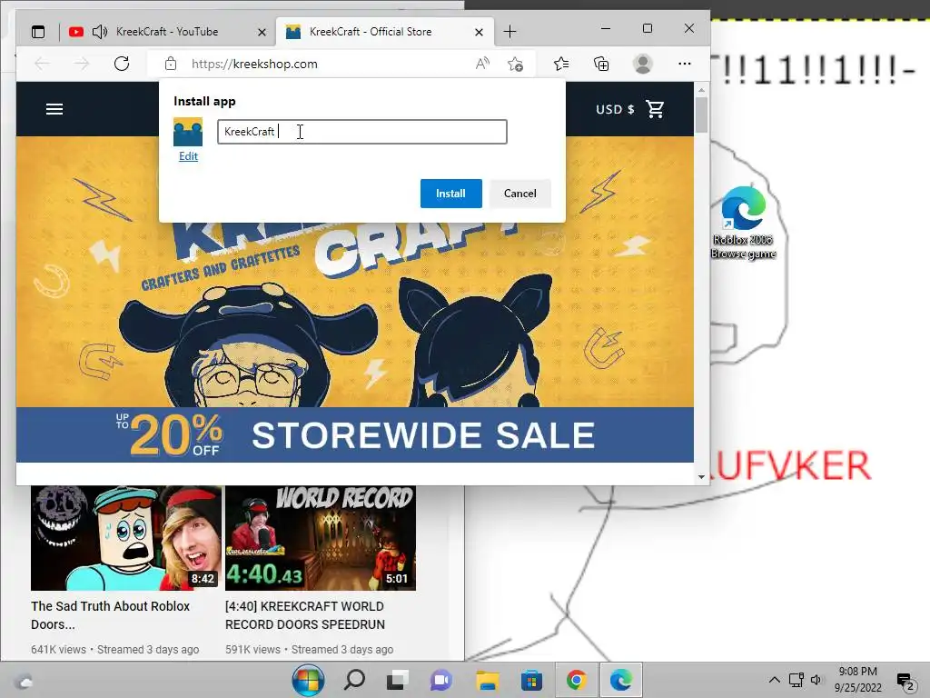Open the browser profile menu
The height and width of the screenshot is (698, 930).
(643, 64)
